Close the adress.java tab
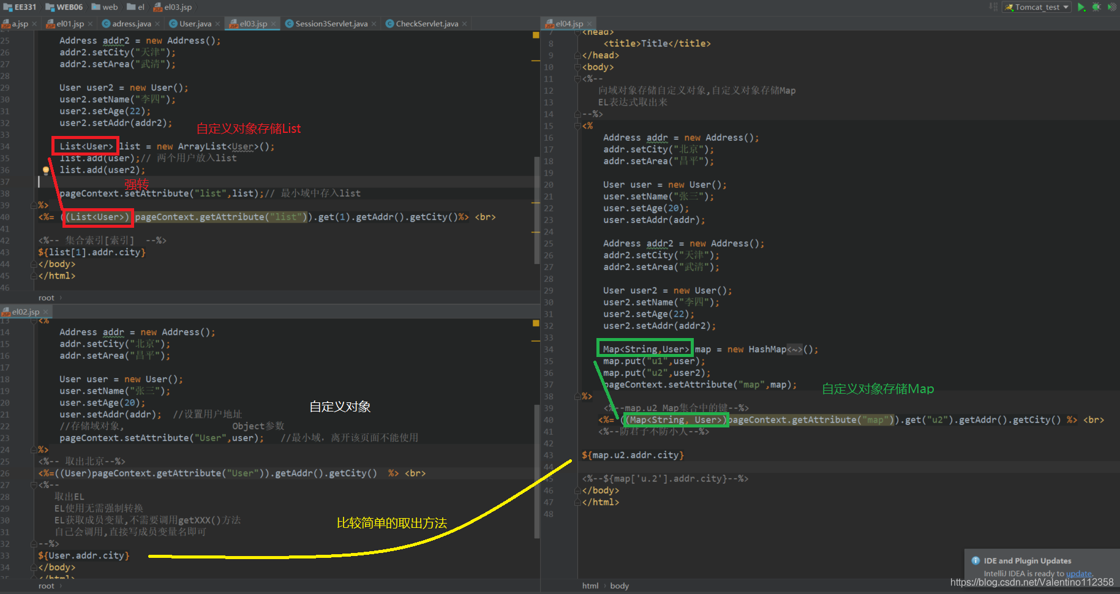 pyautogui.click(x=157, y=24)
